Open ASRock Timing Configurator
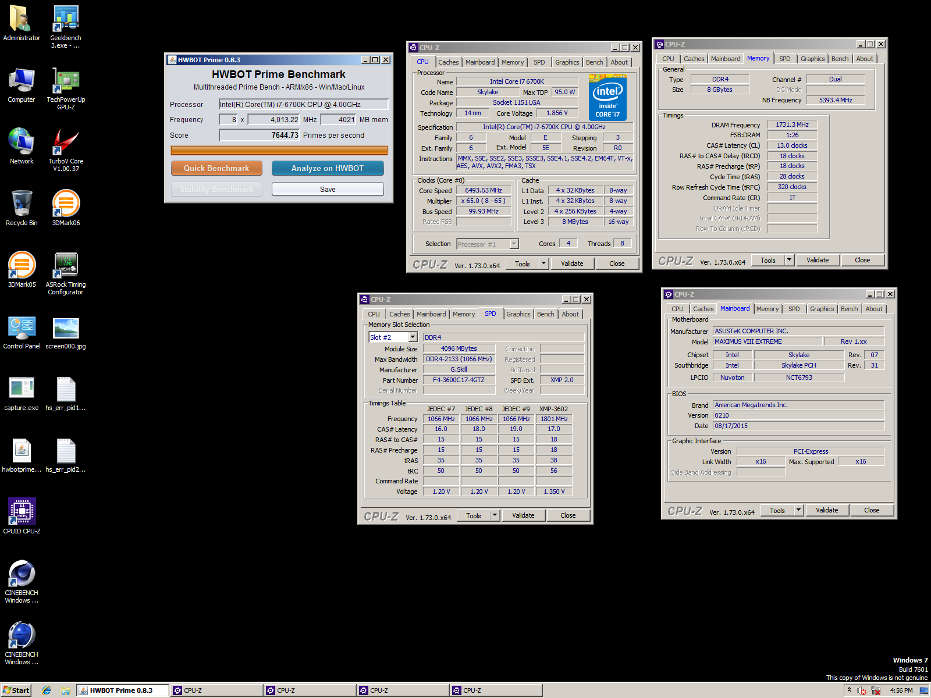 click(x=66, y=273)
